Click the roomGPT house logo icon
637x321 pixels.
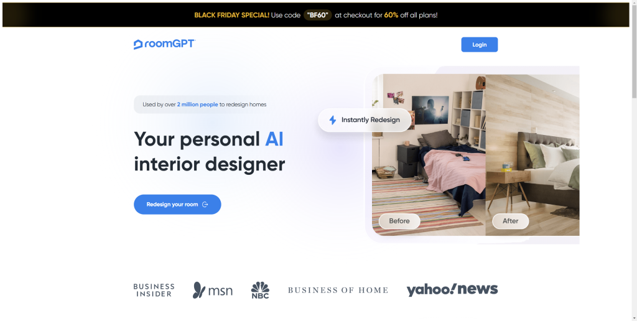coord(138,45)
